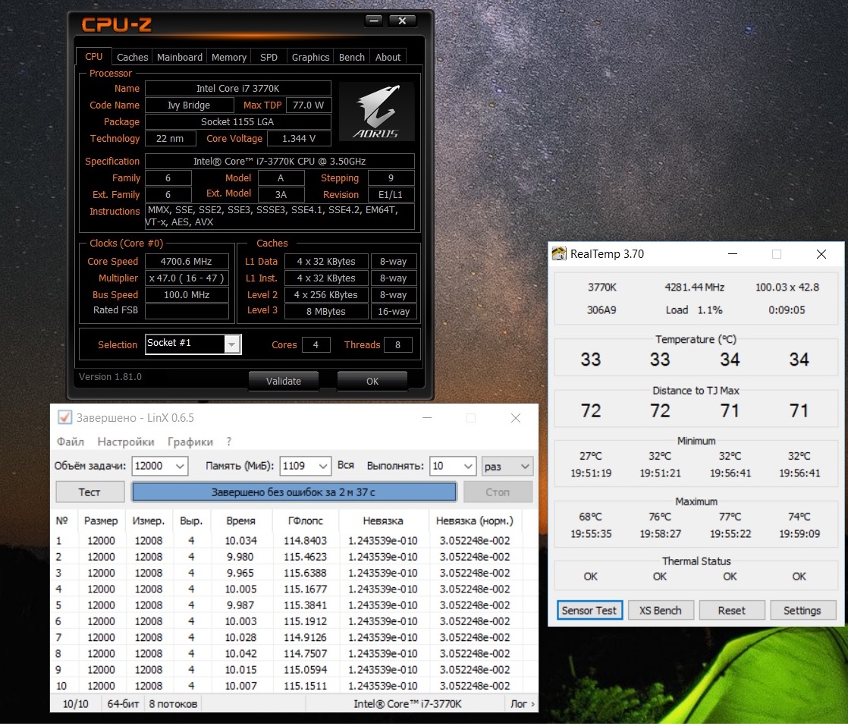
Task: Minimize the LinX window
Action: tap(427, 418)
